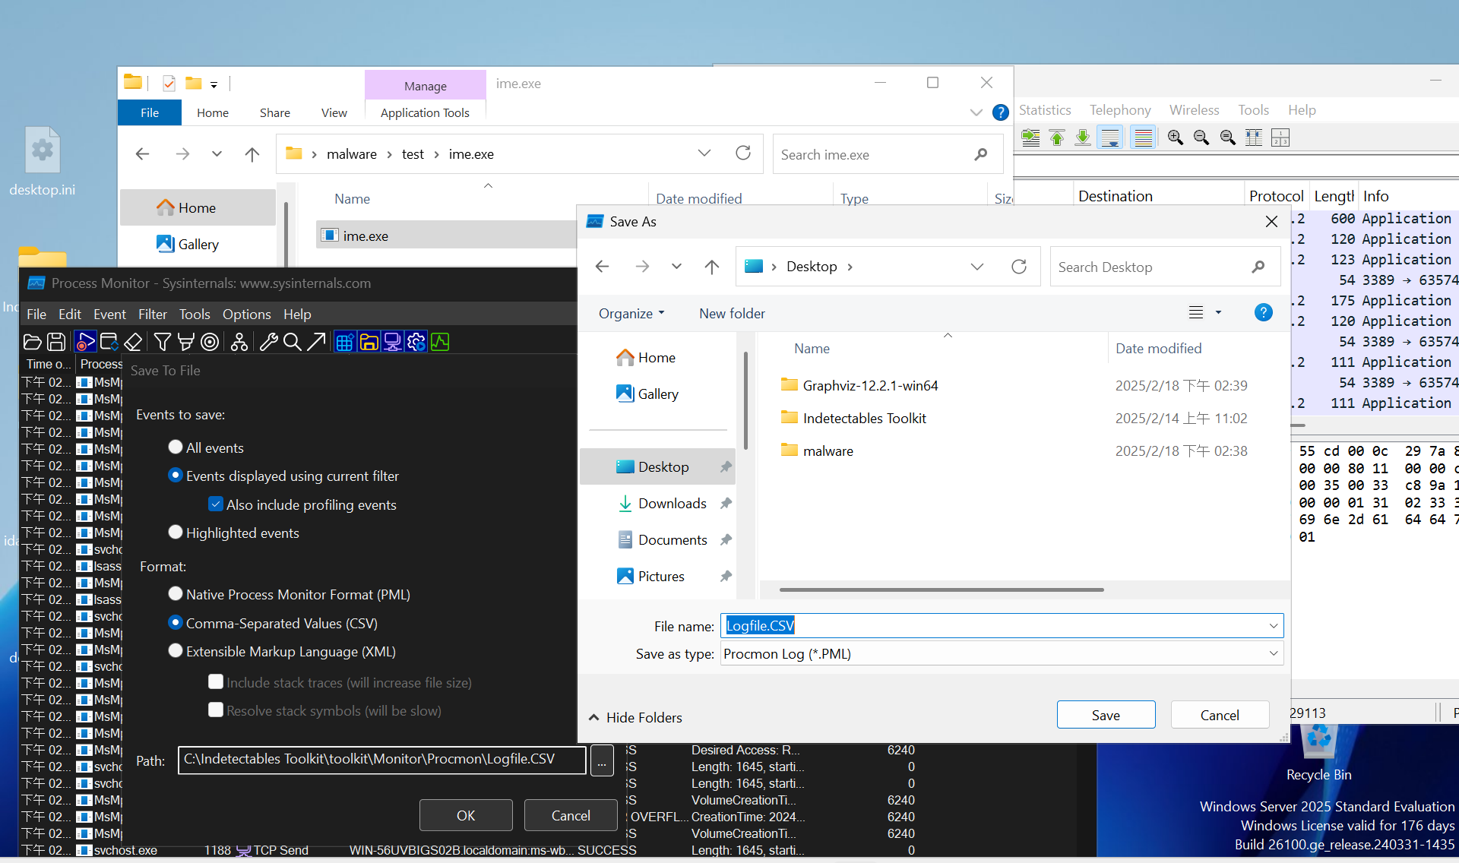Toggle capture events icon in Process Monitor
Screen dimensions: 1459x863
point(85,342)
